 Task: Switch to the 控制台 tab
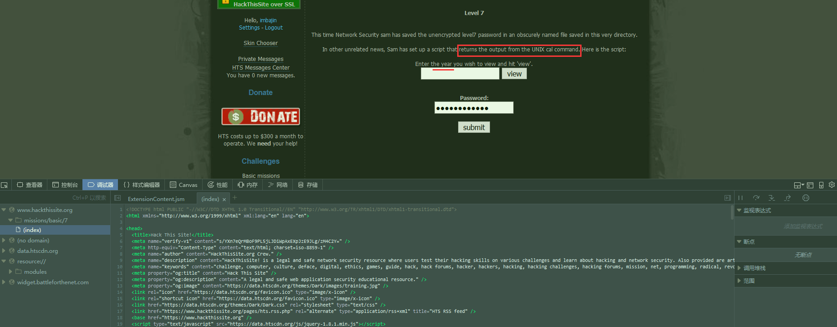[65, 185]
